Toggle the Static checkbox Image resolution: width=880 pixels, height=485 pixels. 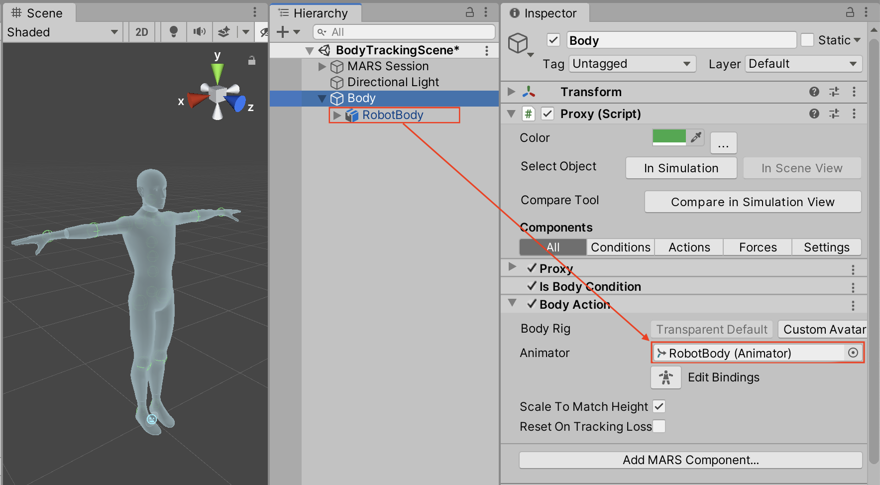click(x=807, y=40)
